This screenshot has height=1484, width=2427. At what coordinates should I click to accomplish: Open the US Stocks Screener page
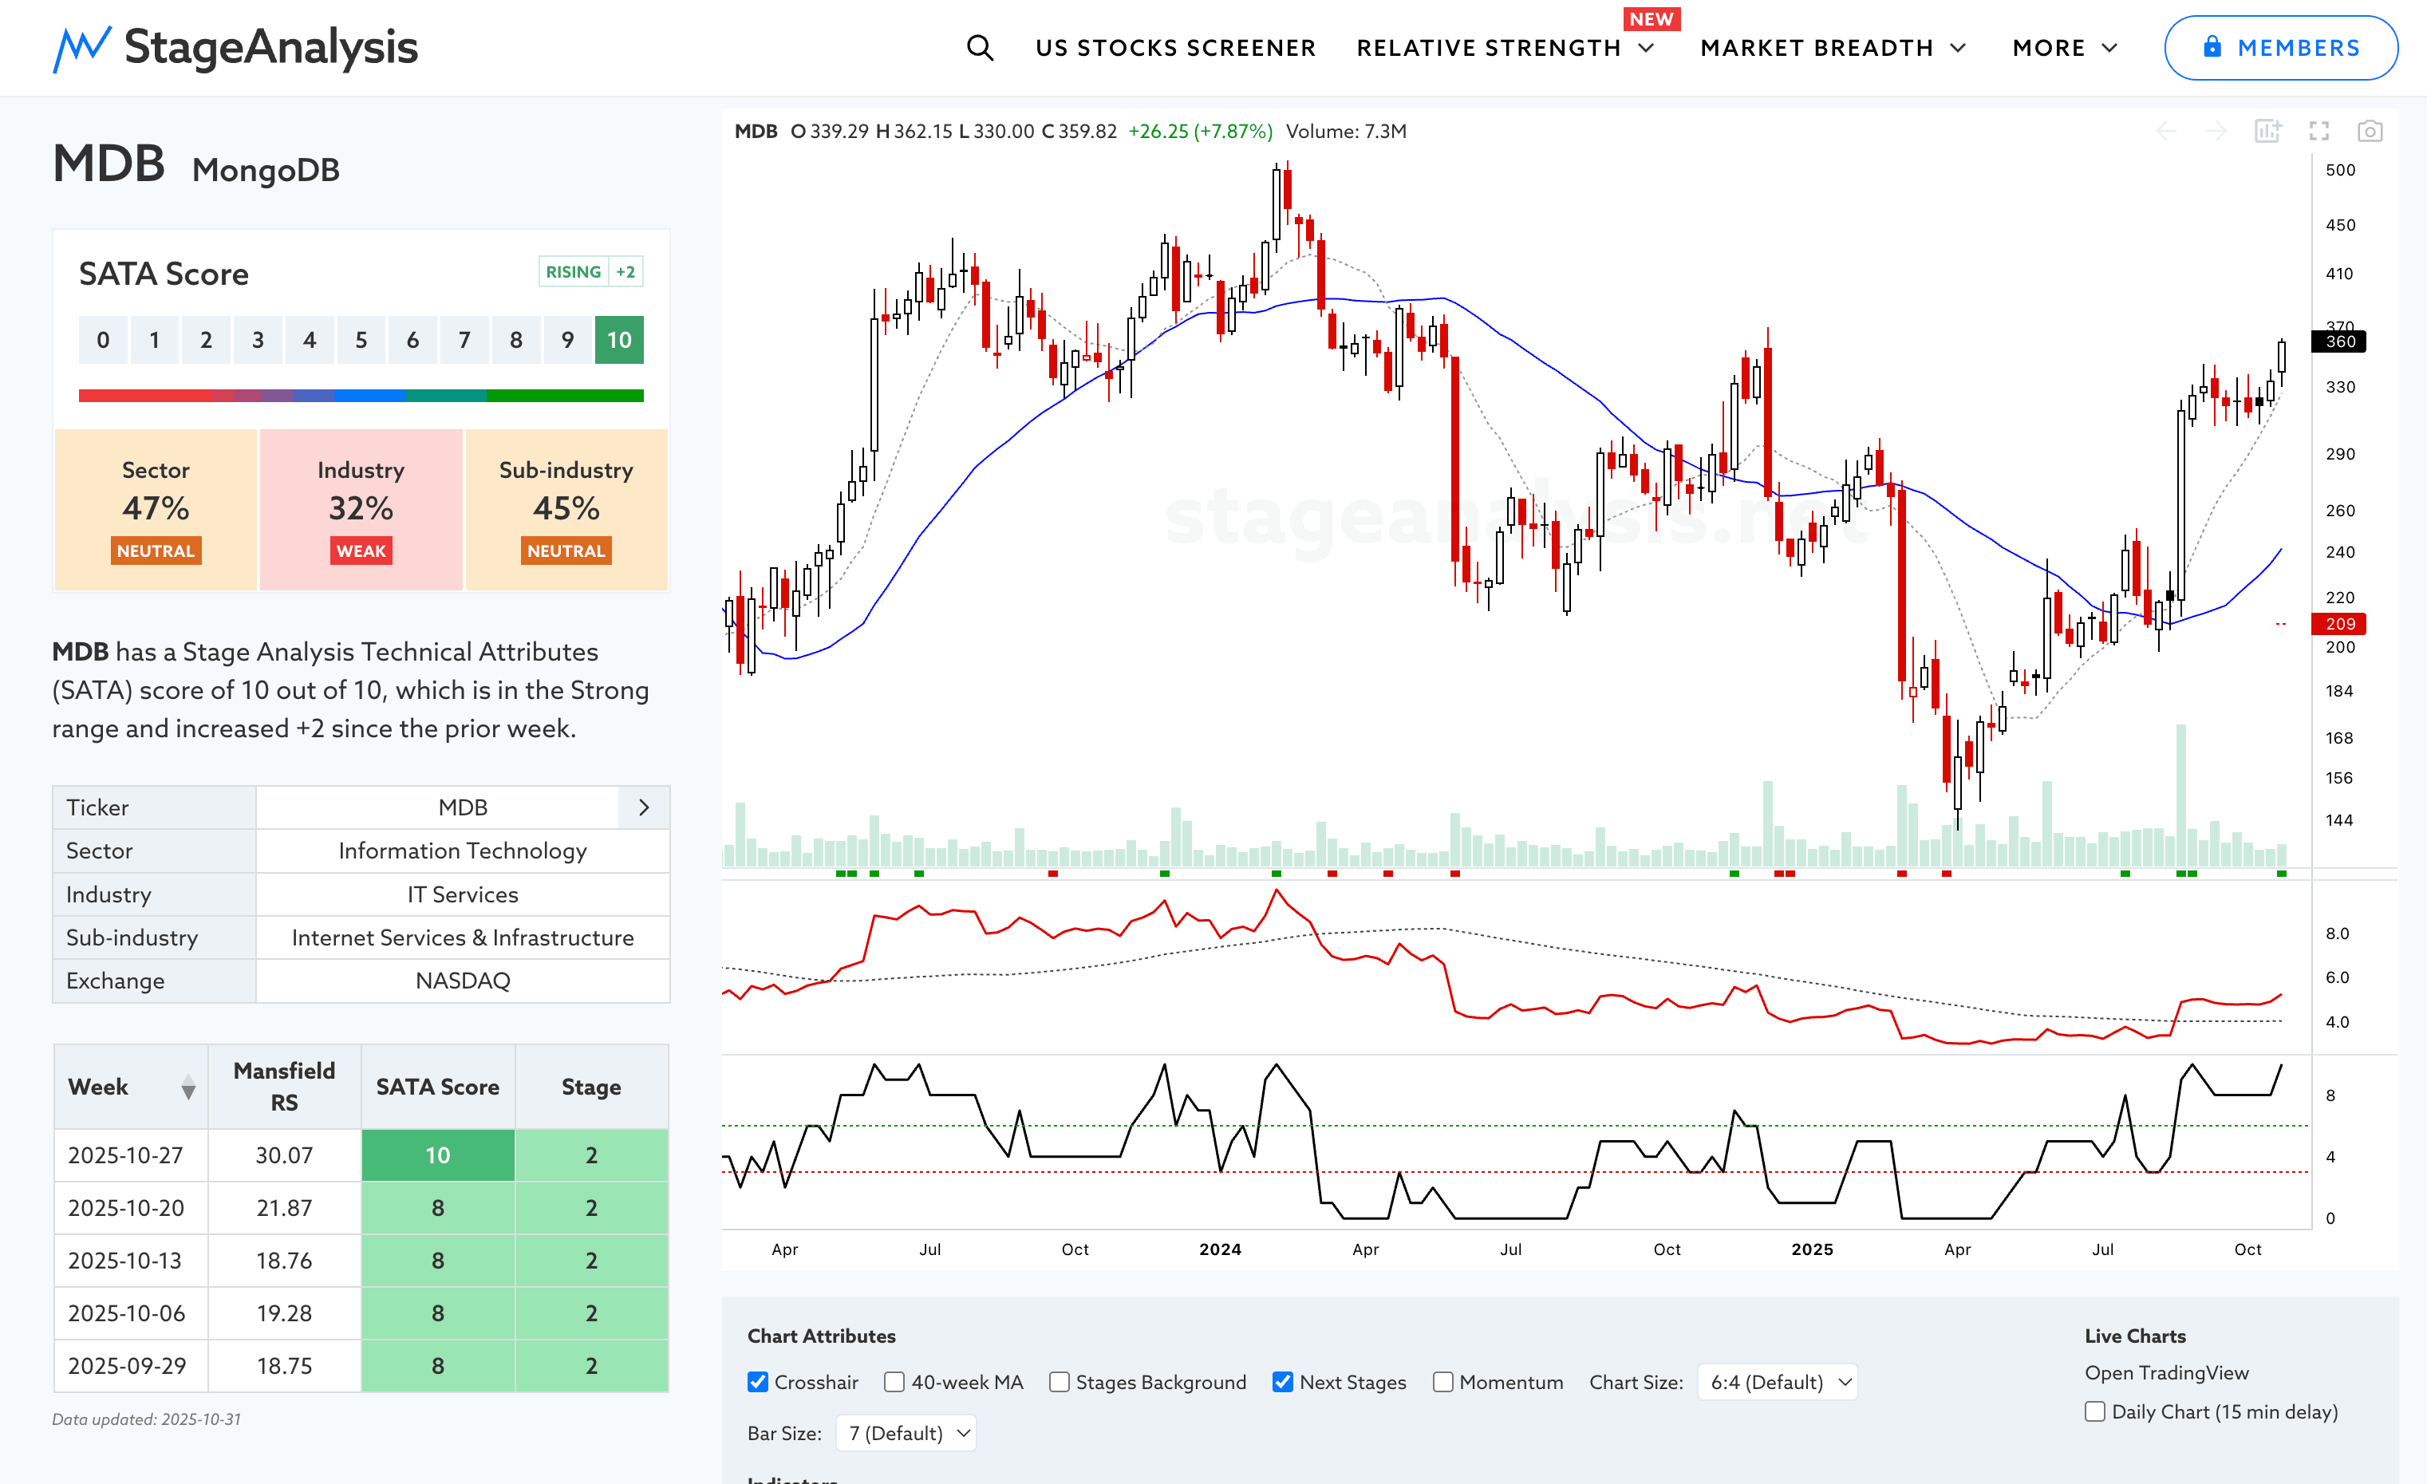click(x=1175, y=47)
